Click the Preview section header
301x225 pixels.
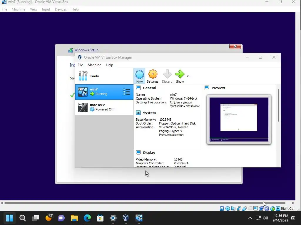click(x=218, y=88)
